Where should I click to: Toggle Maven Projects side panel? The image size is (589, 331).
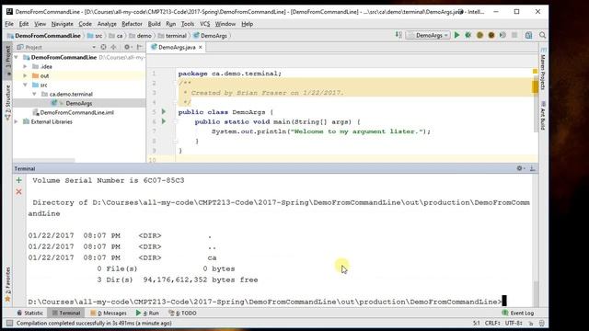coord(543,70)
